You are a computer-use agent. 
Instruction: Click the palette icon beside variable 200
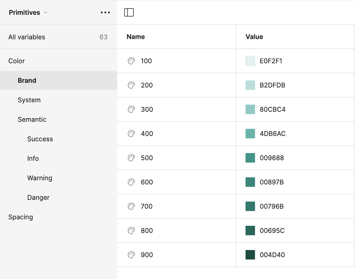[131, 85]
